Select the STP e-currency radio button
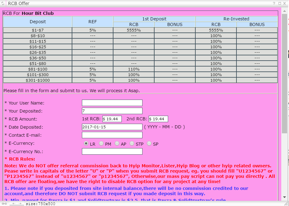The height and width of the screenshot is (206, 289). pyautogui.click(x=132, y=144)
